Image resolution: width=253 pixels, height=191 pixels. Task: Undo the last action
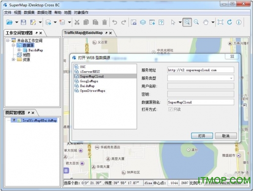click(114, 22)
